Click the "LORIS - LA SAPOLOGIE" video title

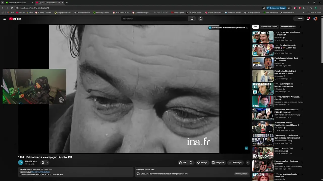click(x=284, y=148)
